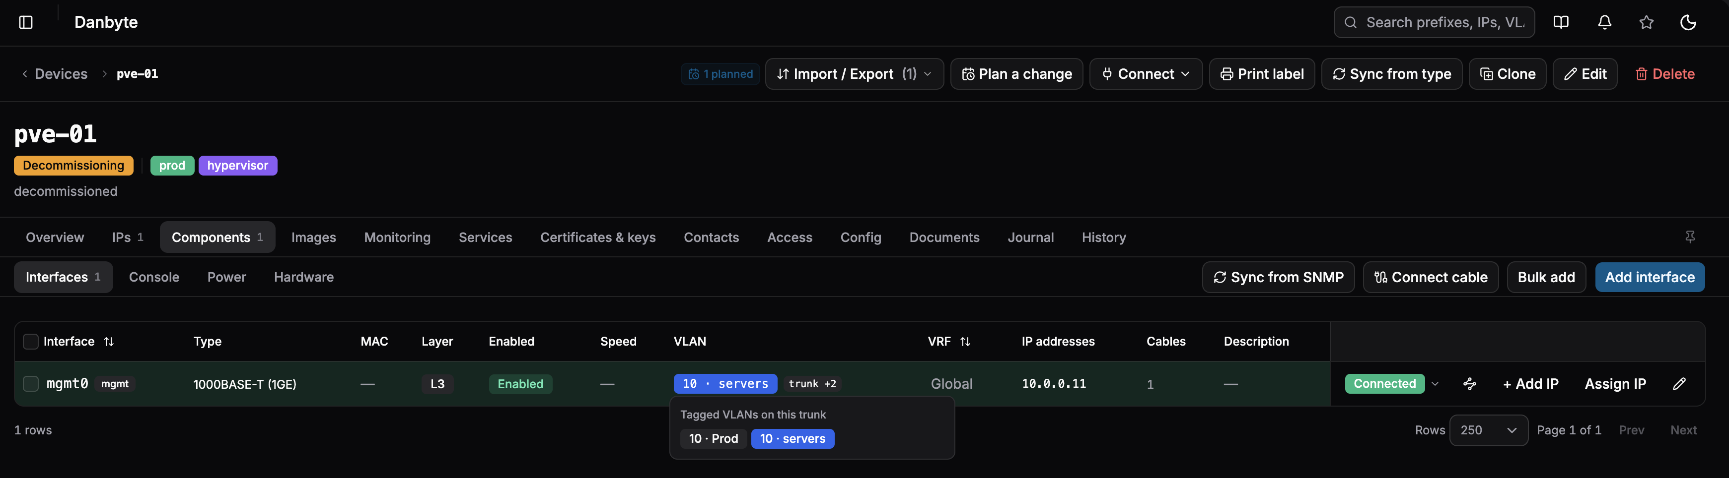The width and height of the screenshot is (1729, 478).
Task: Open the Overview tab
Action: pyautogui.click(x=55, y=238)
